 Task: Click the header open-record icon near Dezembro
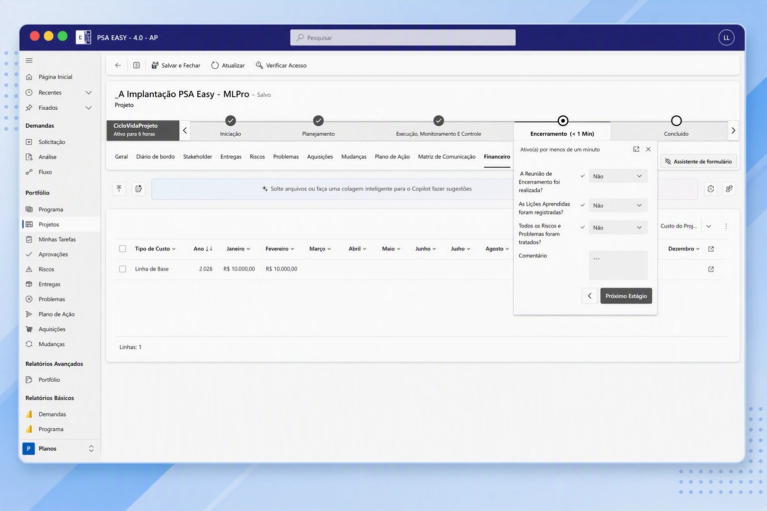pyautogui.click(x=711, y=249)
